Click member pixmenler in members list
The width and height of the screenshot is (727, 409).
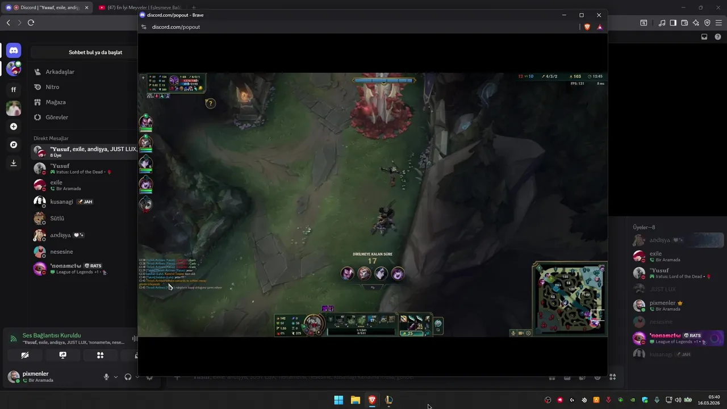tap(678, 306)
